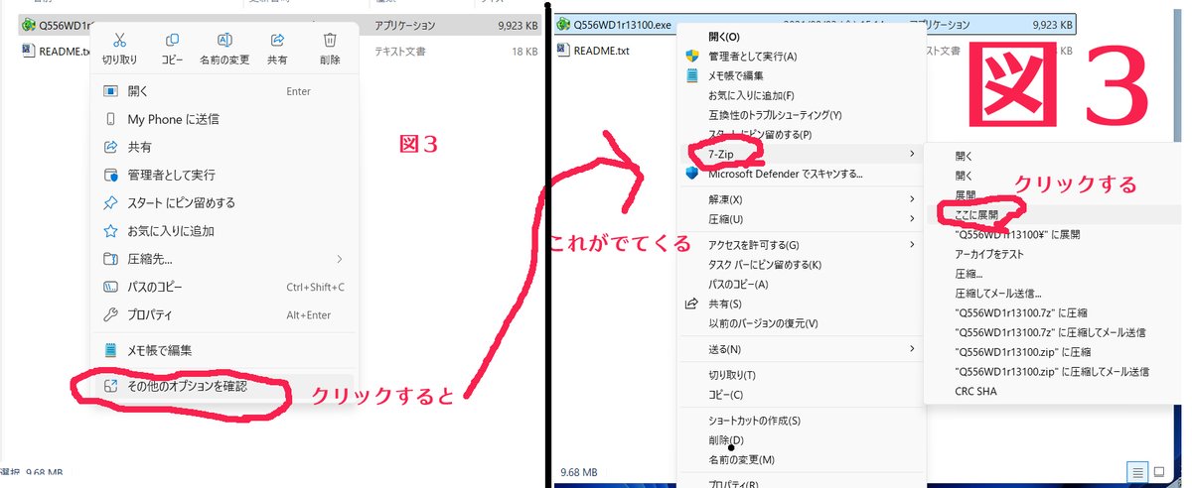
Task: Click the trash can 削除 icon
Action: [x=331, y=40]
